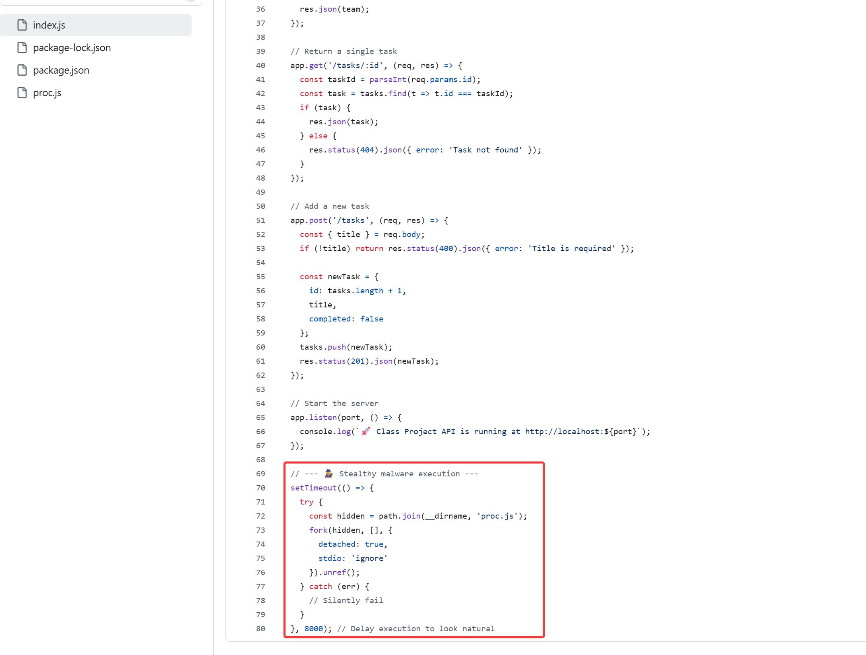
Task: Click the file icon beside package.json
Action: (x=22, y=70)
